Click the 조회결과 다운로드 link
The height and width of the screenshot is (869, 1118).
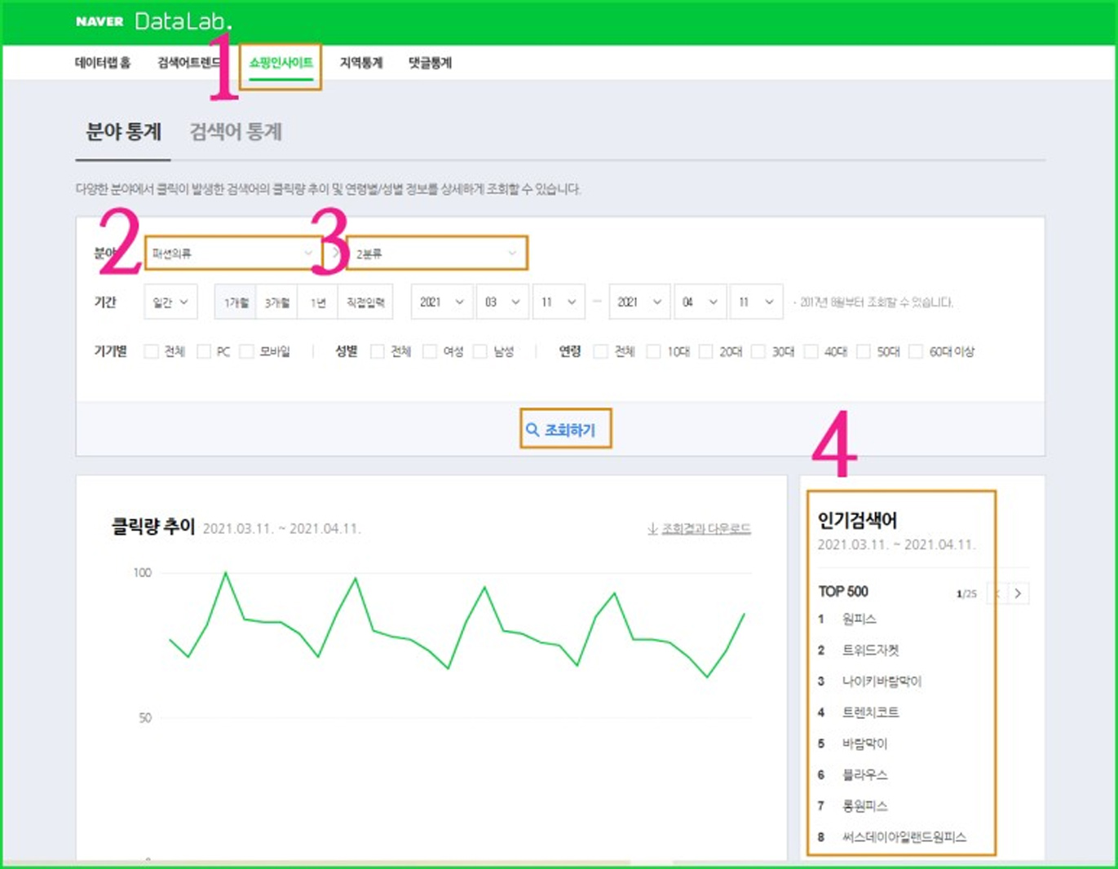[699, 529]
